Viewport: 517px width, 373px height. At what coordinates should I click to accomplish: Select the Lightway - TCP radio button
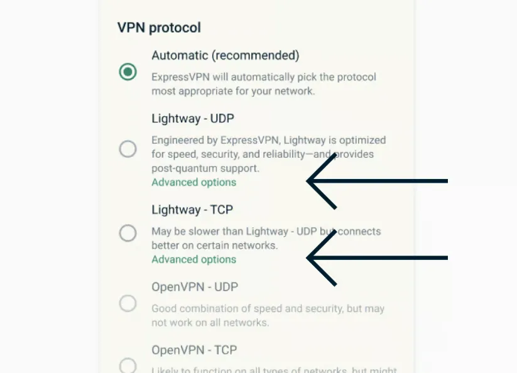click(128, 233)
